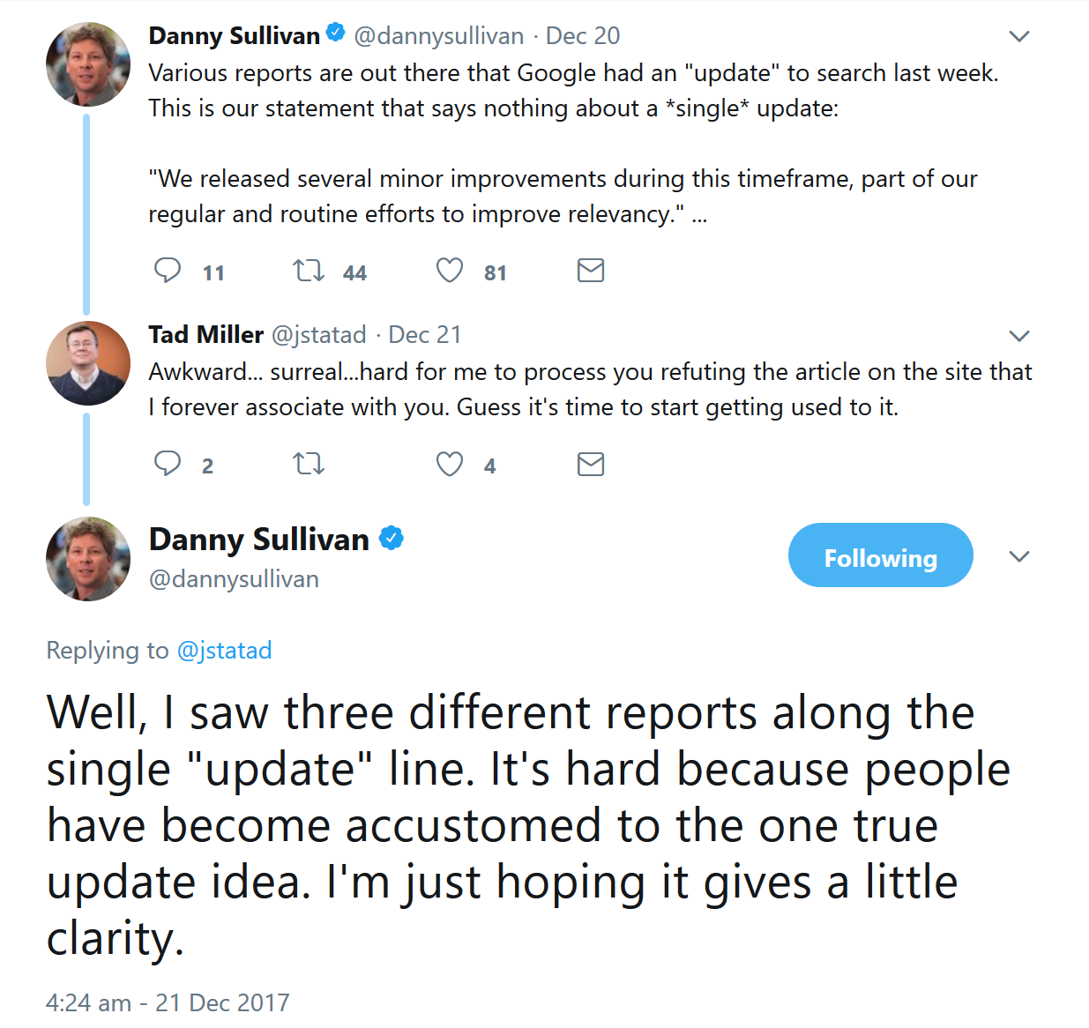Click the Dec 20 timestamp link
Image resolution: width=1089 pixels, height=1028 pixels.
(x=583, y=35)
